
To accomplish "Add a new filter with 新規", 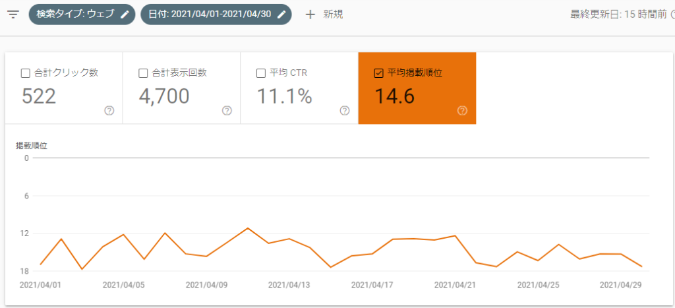I will click(332, 15).
